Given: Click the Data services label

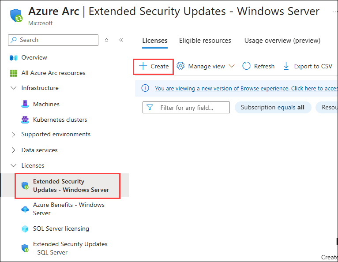Looking at the screenshot, I should pyautogui.click(x=39, y=150).
